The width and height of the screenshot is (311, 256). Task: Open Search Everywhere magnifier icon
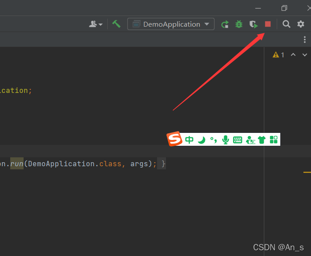(x=286, y=24)
